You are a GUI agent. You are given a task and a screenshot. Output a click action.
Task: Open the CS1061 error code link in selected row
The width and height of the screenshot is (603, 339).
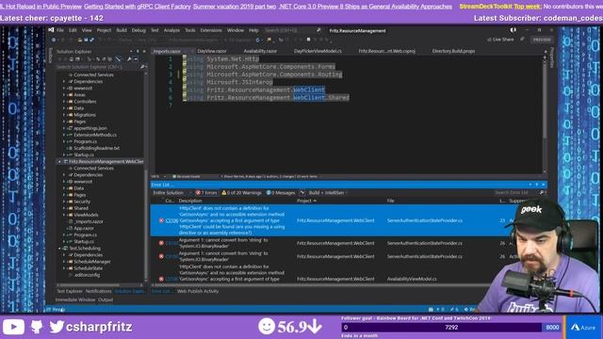click(x=171, y=220)
